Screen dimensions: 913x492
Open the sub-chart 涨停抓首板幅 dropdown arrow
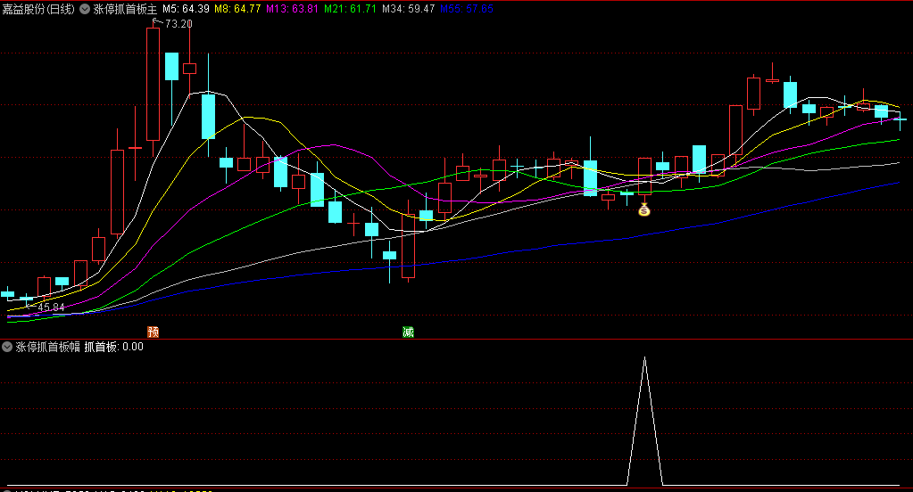[7, 348]
